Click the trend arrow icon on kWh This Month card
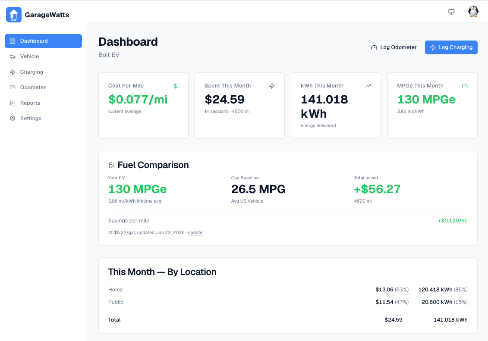 pyautogui.click(x=368, y=86)
